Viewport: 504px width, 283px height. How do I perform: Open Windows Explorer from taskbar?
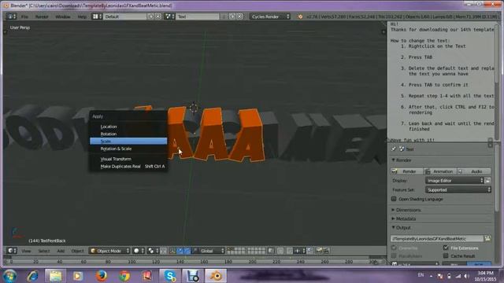click(55, 276)
